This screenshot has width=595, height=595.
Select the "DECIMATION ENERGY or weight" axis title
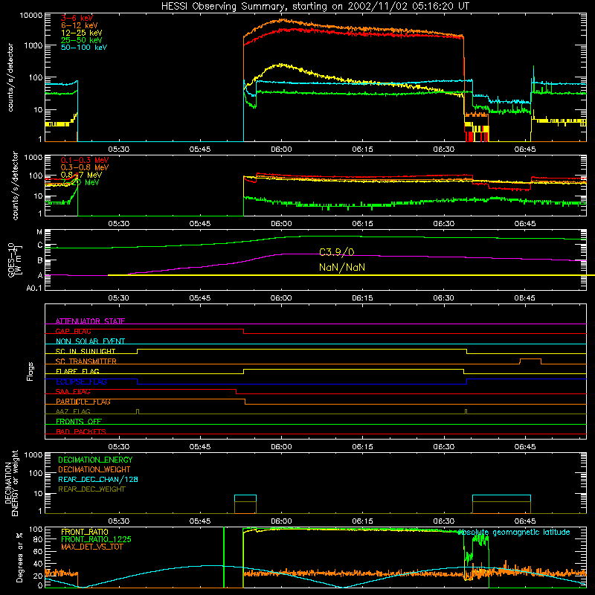point(11,483)
